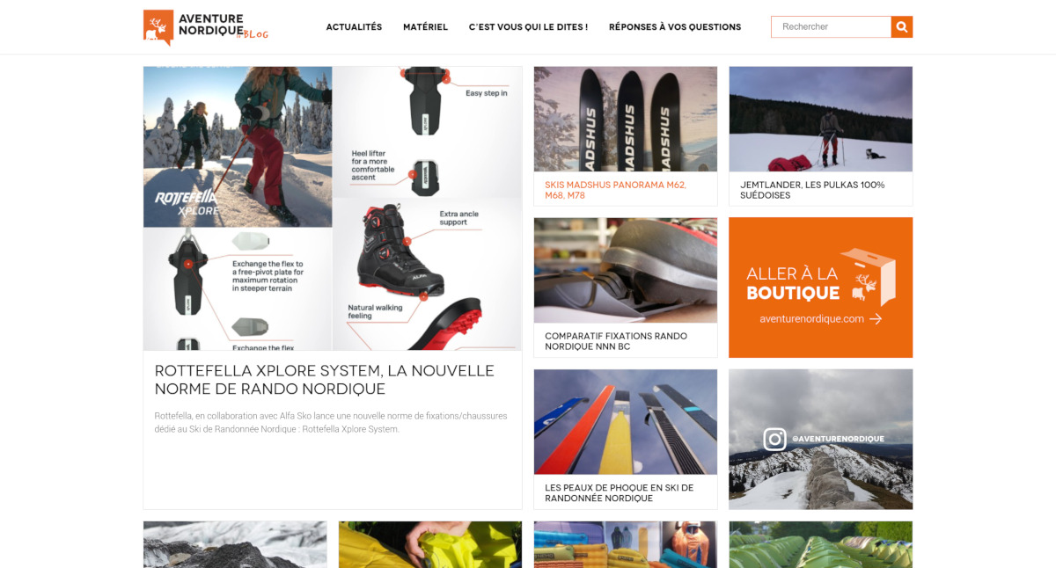Open Réponses à vos questions menu

click(675, 27)
